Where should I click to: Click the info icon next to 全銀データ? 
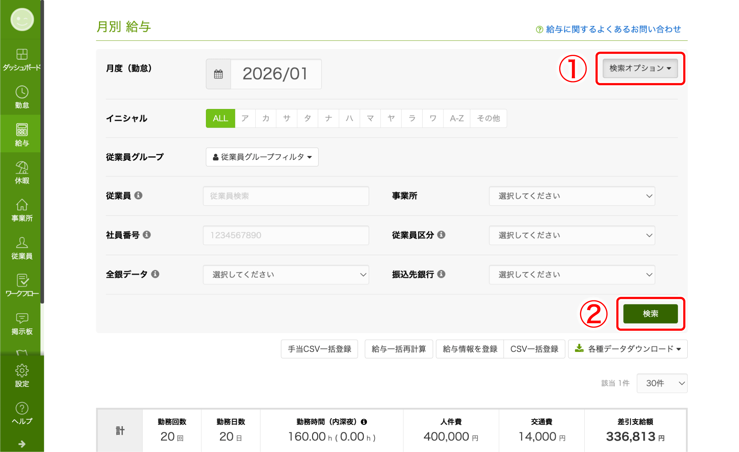[155, 274]
